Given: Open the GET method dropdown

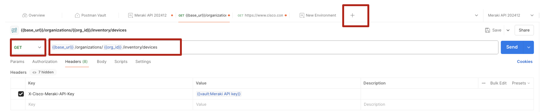Looking at the screenshot, I should point(28,47).
